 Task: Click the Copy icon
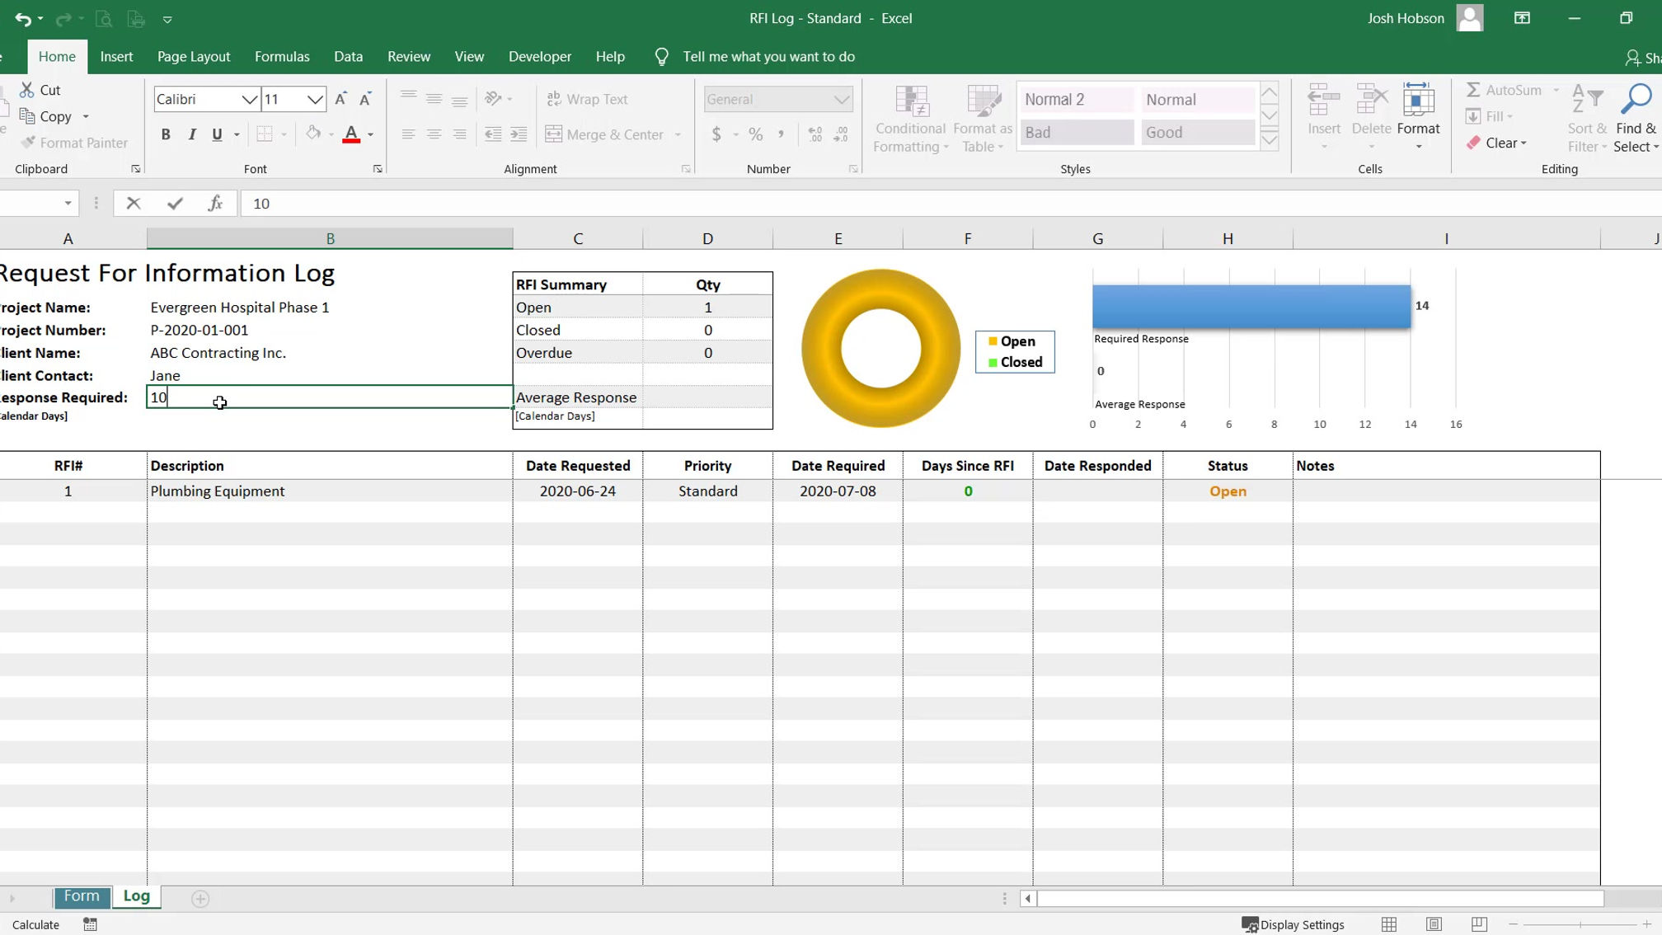(x=27, y=116)
